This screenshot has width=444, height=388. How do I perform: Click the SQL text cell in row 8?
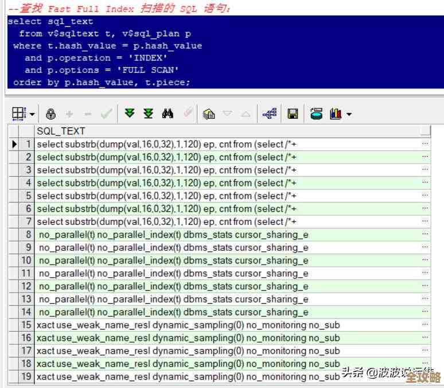[x=173, y=235]
